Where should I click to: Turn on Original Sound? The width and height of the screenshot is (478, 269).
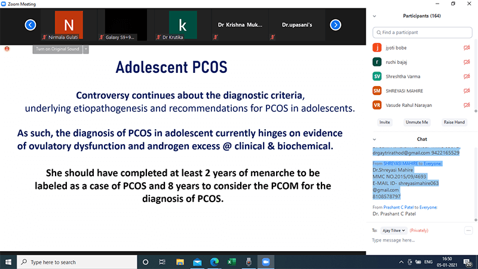pyautogui.click(x=57, y=49)
